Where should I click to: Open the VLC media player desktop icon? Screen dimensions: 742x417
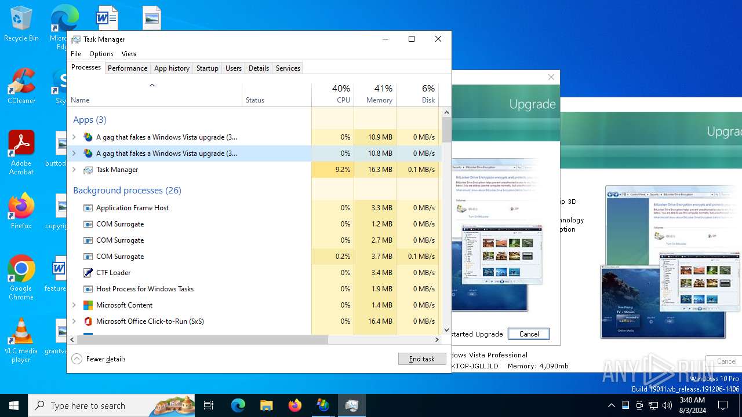click(21, 340)
